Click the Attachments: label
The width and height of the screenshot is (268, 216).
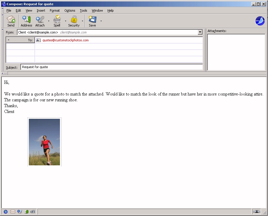pos(217,31)
